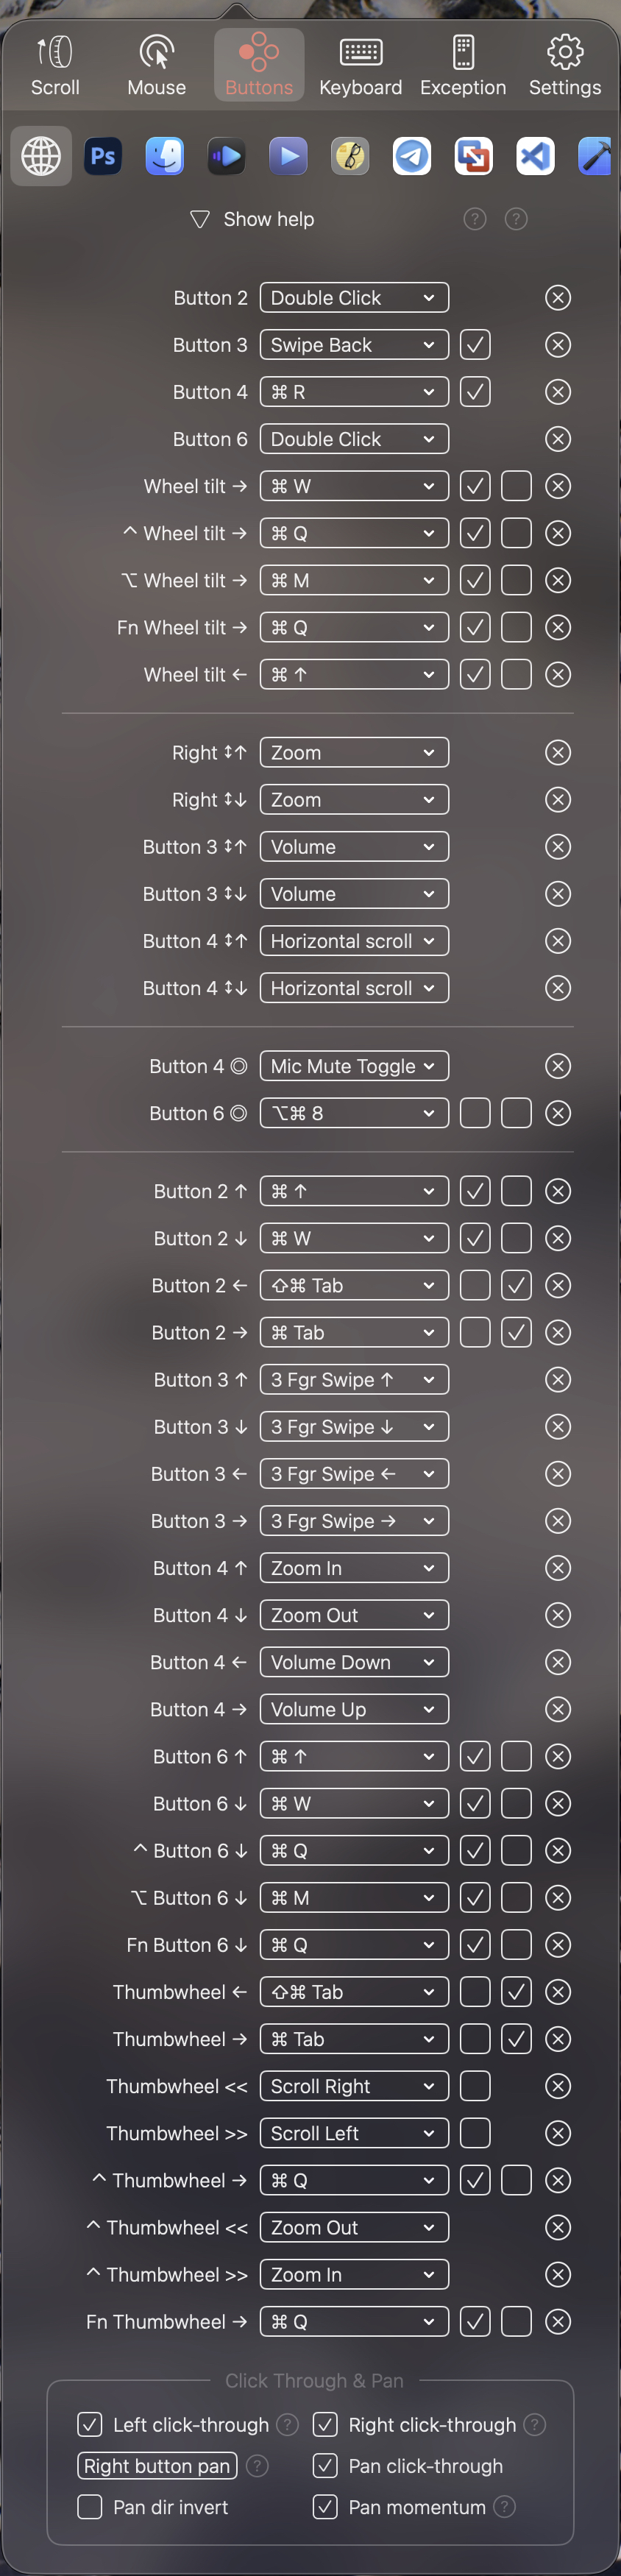Select the Xcode hammer profile icon
Screen dimensions: 621x2576
[x=596, y=156]
